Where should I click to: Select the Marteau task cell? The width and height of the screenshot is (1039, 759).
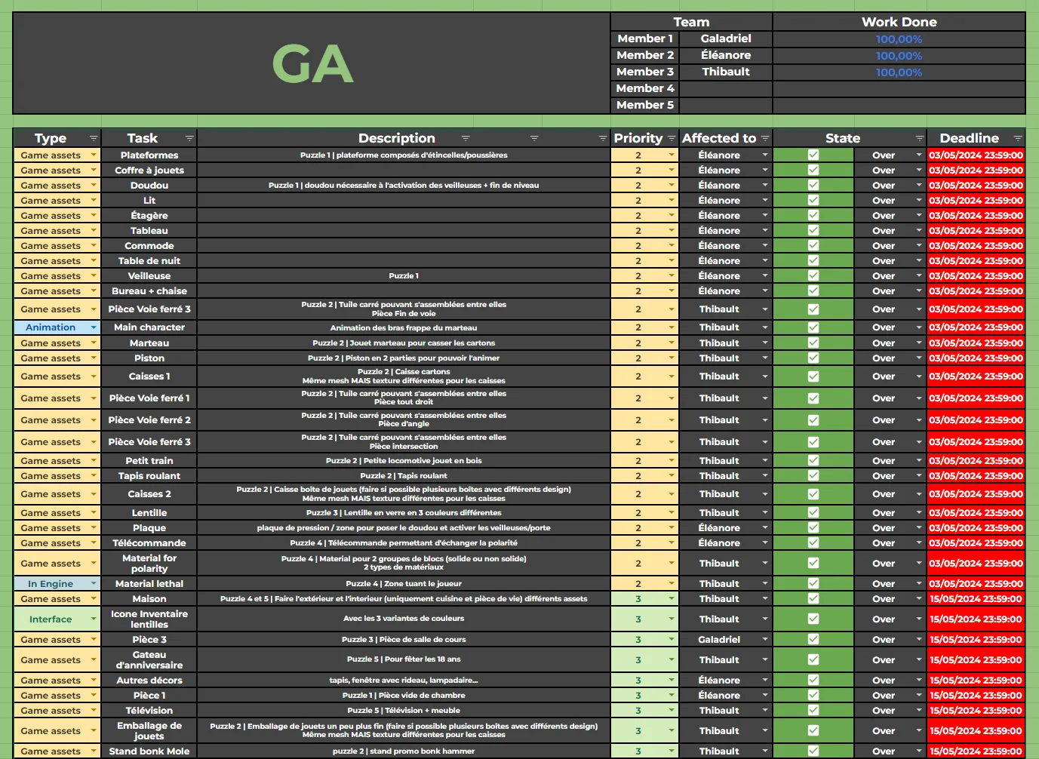coord(149,343)
